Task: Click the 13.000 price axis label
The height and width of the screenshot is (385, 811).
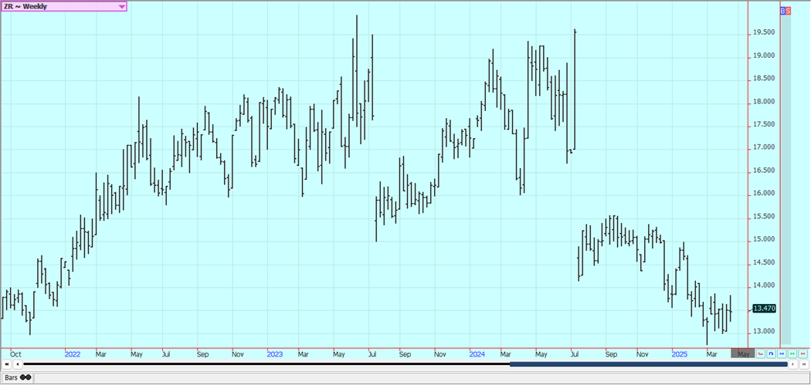Action: tap(763, 332)
